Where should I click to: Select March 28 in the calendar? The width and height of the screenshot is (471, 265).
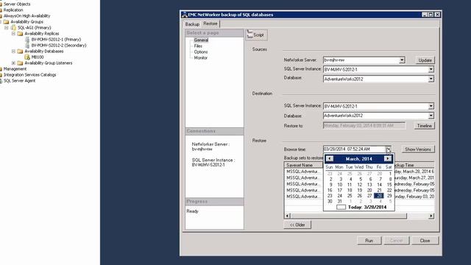(x=379, y=196)
